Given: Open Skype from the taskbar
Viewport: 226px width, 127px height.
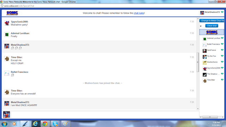Looking at the screenshot, I should [x=55, y=124].
